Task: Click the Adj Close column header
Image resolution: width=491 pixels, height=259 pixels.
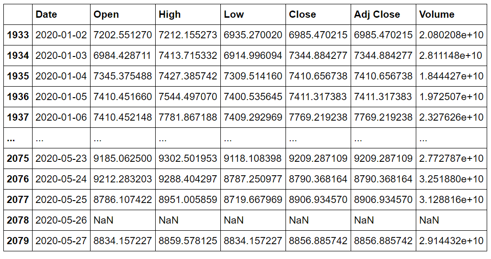Action: [377, 14]
